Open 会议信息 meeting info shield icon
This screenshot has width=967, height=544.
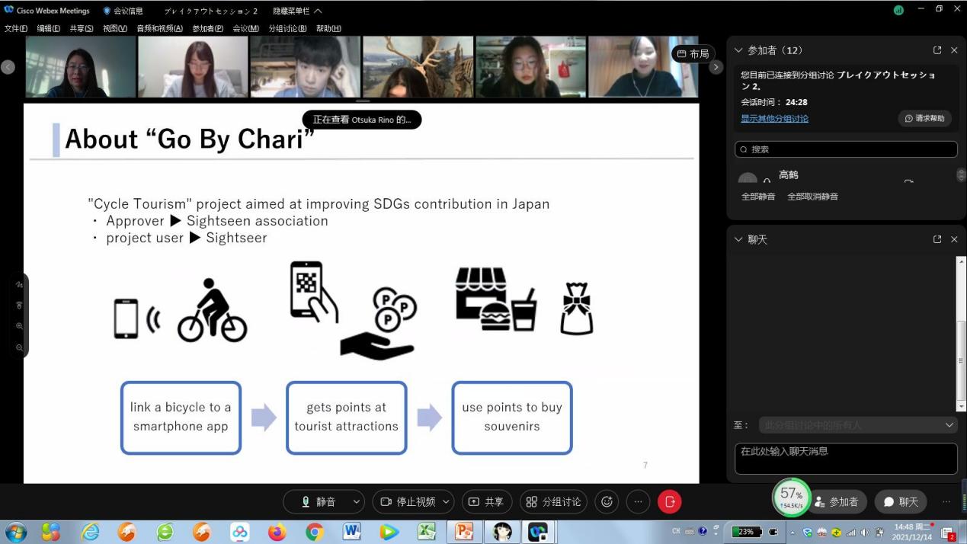(x=107, y=11)
